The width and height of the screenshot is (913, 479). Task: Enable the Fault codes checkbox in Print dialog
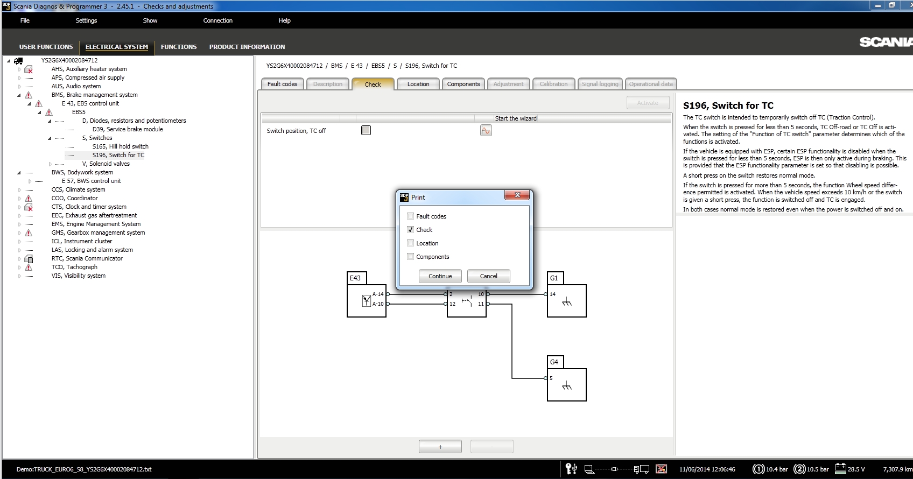click(411, 216)
